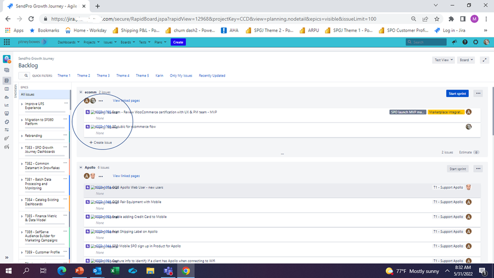
Task: Click the Pitney Bowes logo
Action: tap(32, 42)
